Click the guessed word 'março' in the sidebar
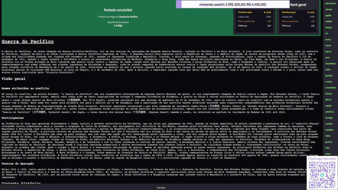 (328, 82)
